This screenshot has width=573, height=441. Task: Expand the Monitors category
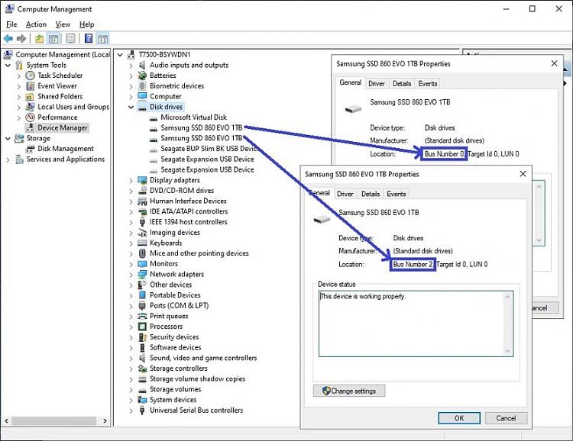(131, 264)
